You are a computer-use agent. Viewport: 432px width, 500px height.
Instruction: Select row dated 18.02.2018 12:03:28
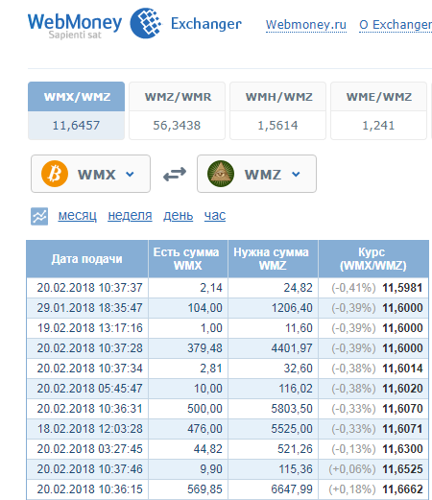pyautogui.click(x=228, y=429)
